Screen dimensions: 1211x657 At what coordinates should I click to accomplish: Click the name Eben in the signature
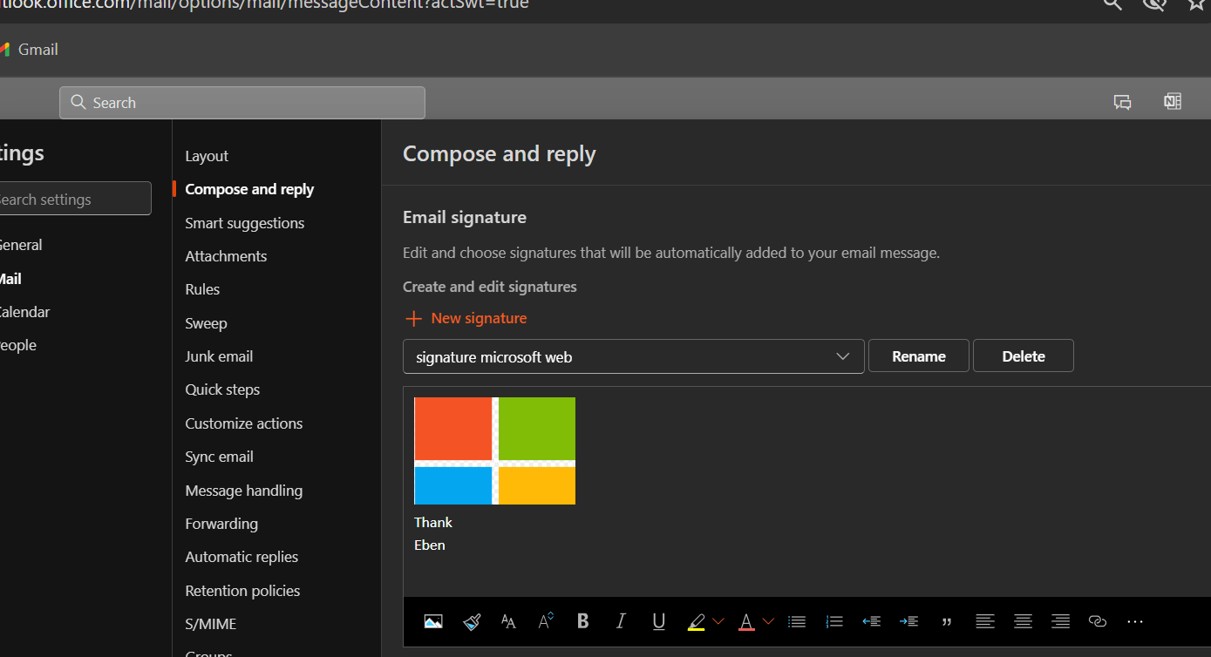coord(430,545)
